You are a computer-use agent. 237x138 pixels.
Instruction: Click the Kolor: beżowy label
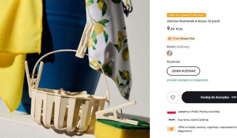click(178, 47)
